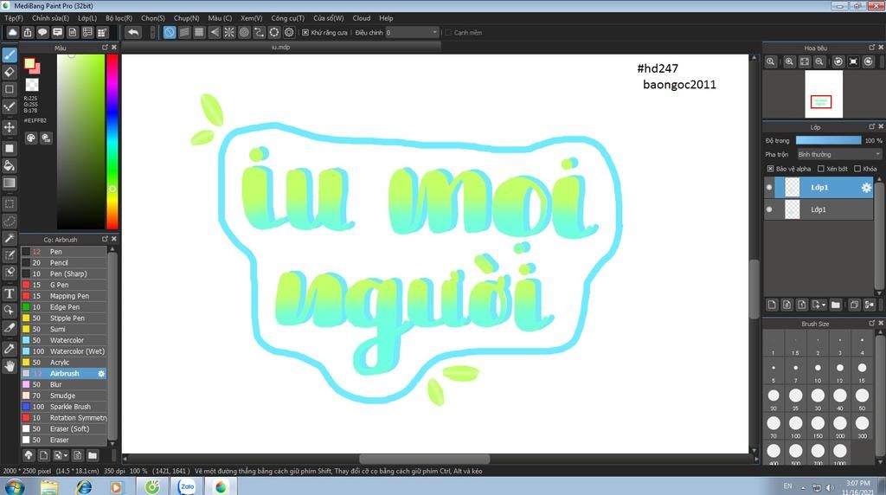Open the Pha trộn blend mode dropdown
Screen dimensions: 886x495
pyautogui.click(x=839, y=155)
